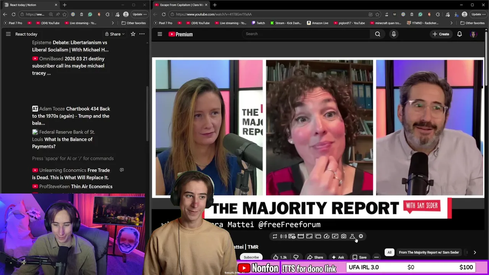Open the more actions ellipsis under video
Viewport: 489px width, 275px height.
376,257
